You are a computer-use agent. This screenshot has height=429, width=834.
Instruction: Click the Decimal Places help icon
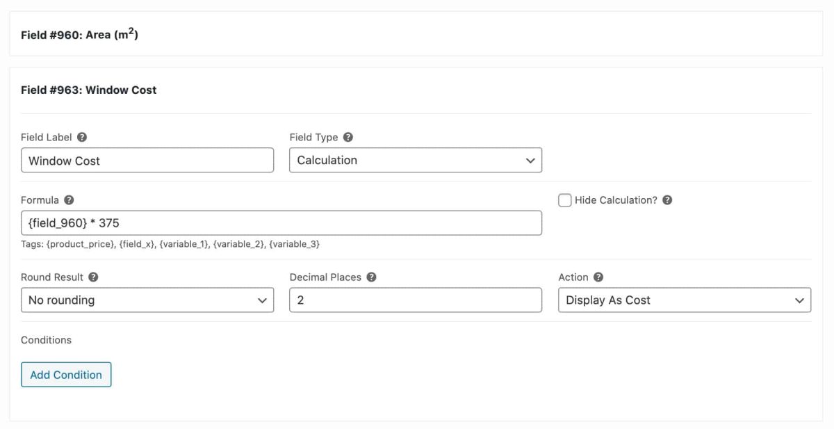(372, 277)
